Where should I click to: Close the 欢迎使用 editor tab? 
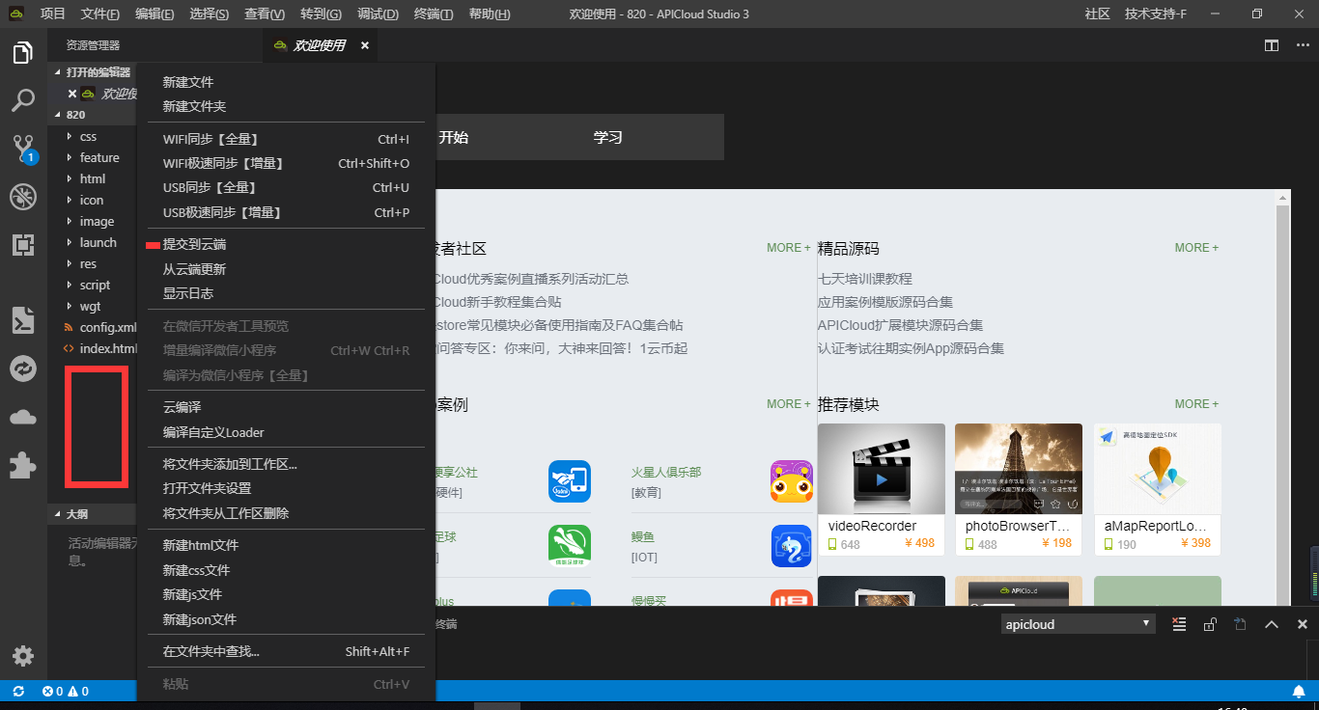[365, 45]
